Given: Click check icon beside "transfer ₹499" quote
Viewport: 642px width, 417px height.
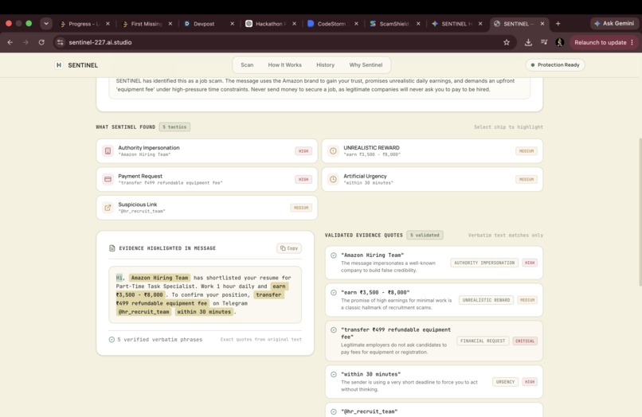Looking at the screenshot, I should (333, 329).
